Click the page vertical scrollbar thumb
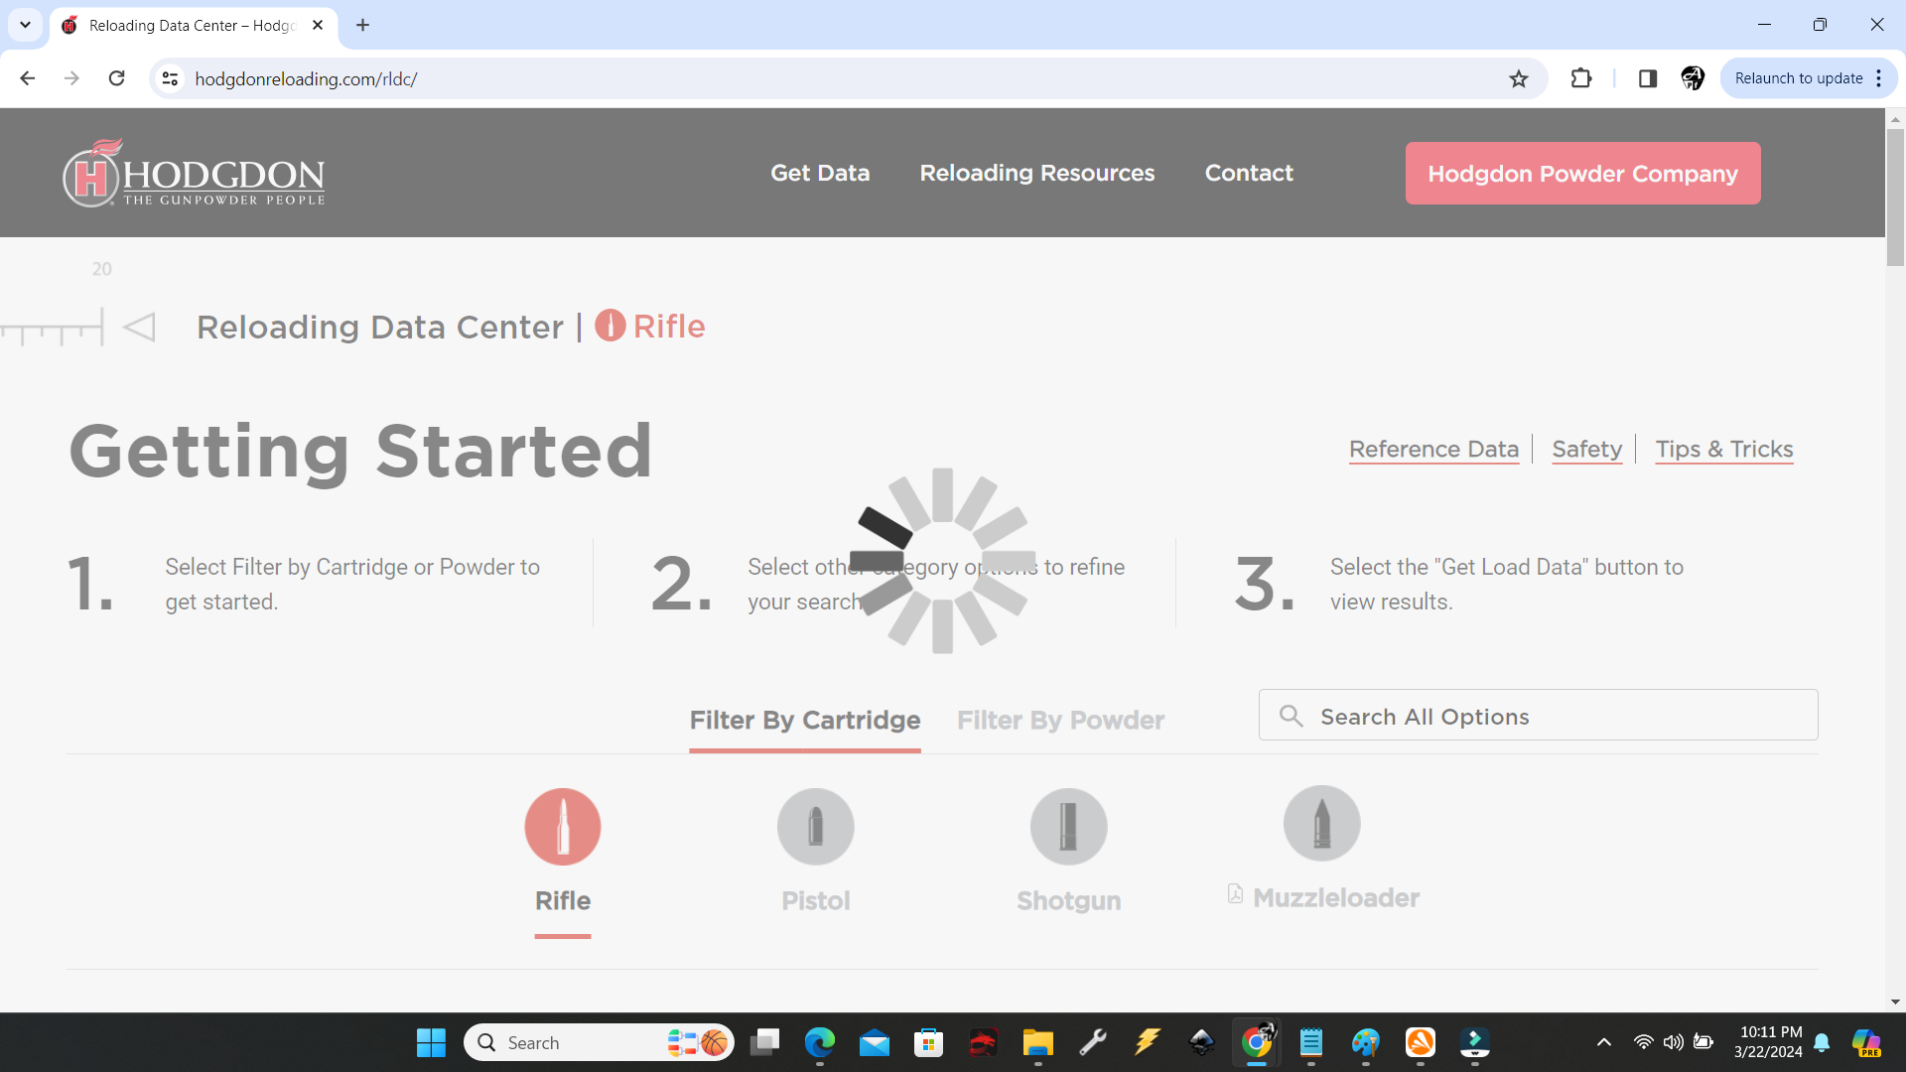 (1895, 197)
